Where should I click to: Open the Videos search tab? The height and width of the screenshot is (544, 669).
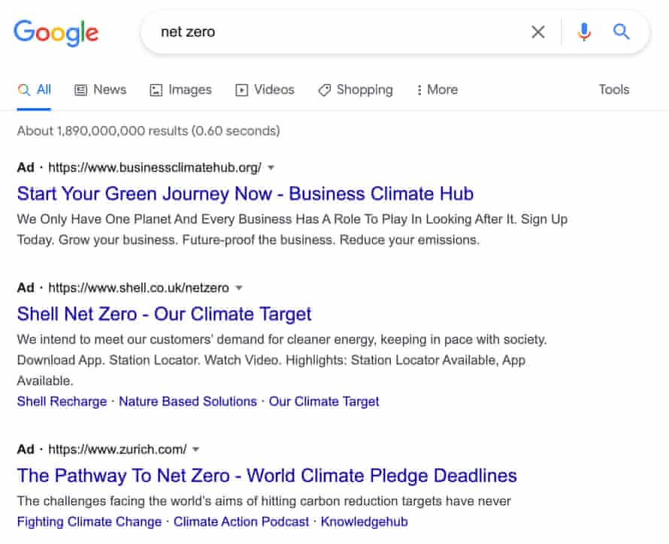[265, 89]
